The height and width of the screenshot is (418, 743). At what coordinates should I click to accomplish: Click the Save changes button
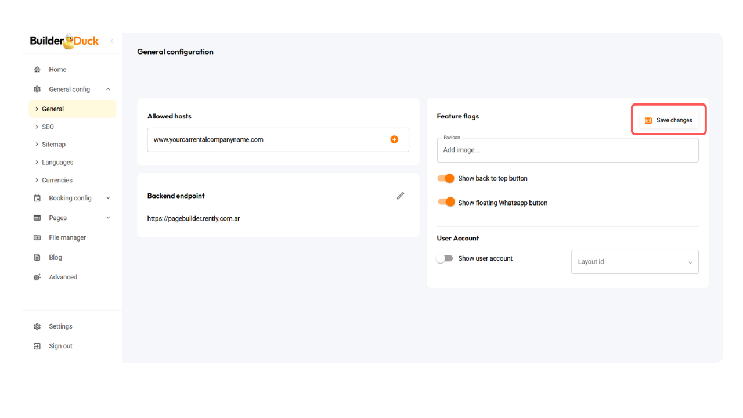[x=669, y=120]
